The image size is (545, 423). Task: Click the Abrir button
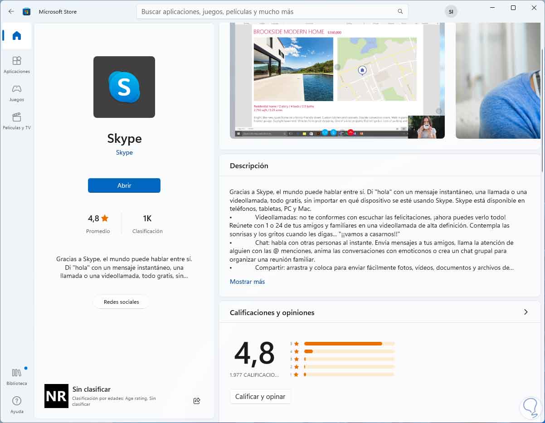click(124, 185)
